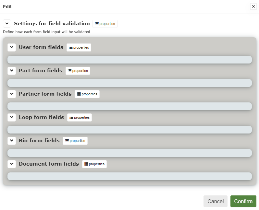Collapse Settings for field validation section
This screenshot has width=259, height=210.
(x=7, y=23)
